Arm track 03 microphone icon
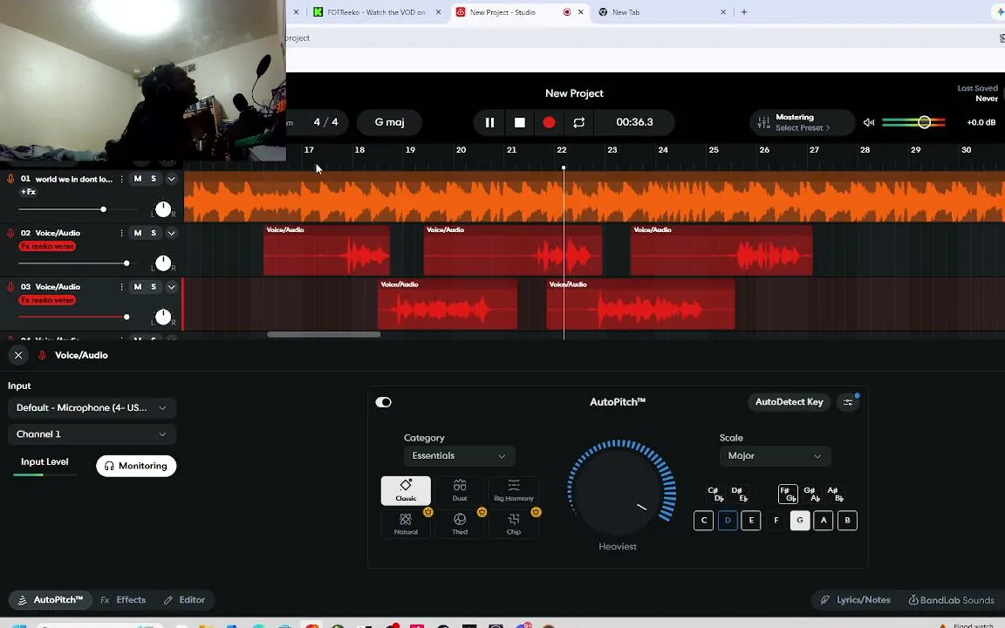Viewport: 1005px width, 628px height. 10,287
